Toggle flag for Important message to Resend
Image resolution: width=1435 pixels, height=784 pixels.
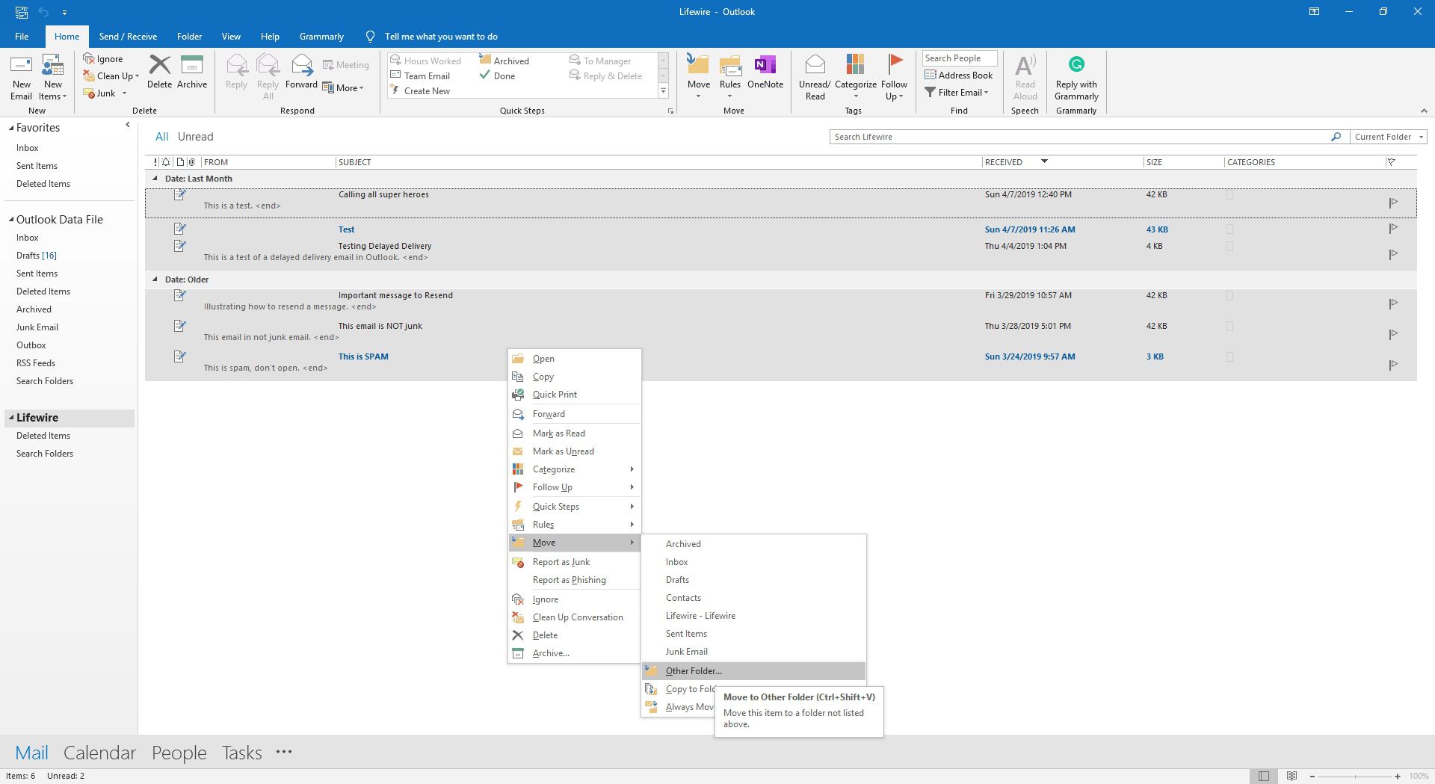point(1393,303)
